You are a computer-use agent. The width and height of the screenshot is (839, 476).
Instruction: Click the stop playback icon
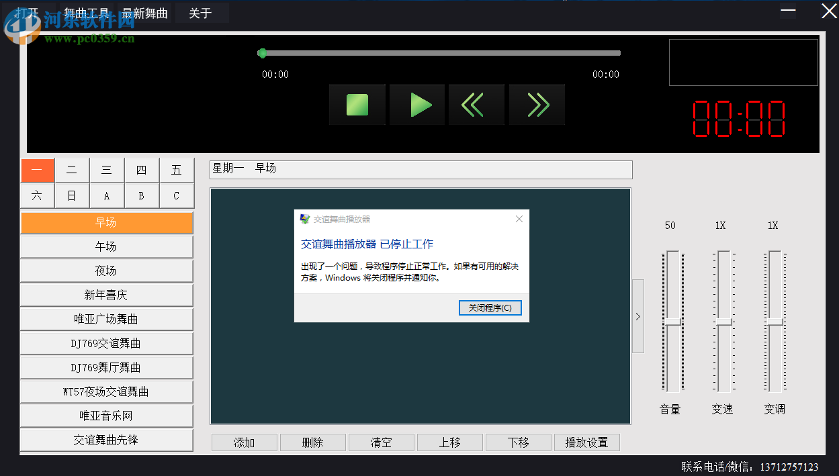(357, 104)
